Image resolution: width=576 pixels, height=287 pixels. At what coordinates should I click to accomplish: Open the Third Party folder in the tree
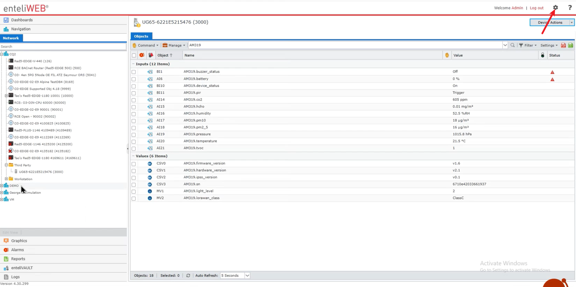(x=23, y=165)
